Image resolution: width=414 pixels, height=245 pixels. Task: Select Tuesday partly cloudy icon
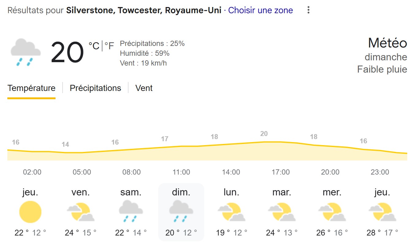(282, 212)
